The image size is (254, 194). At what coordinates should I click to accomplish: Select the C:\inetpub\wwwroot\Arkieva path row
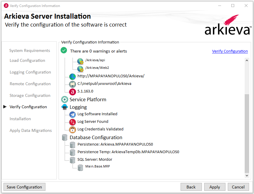[x=104, y=83]
